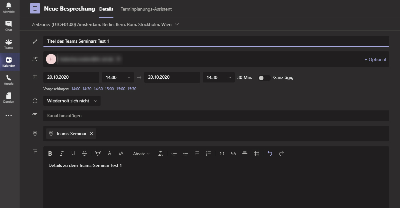400x208 pixels.
Task: Increase indent in editor toolbar
Action: click(185, 154)
